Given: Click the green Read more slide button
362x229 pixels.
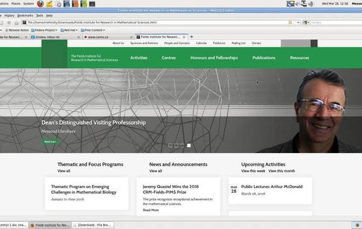Looking at the screenshot, I should pos(50,142).
